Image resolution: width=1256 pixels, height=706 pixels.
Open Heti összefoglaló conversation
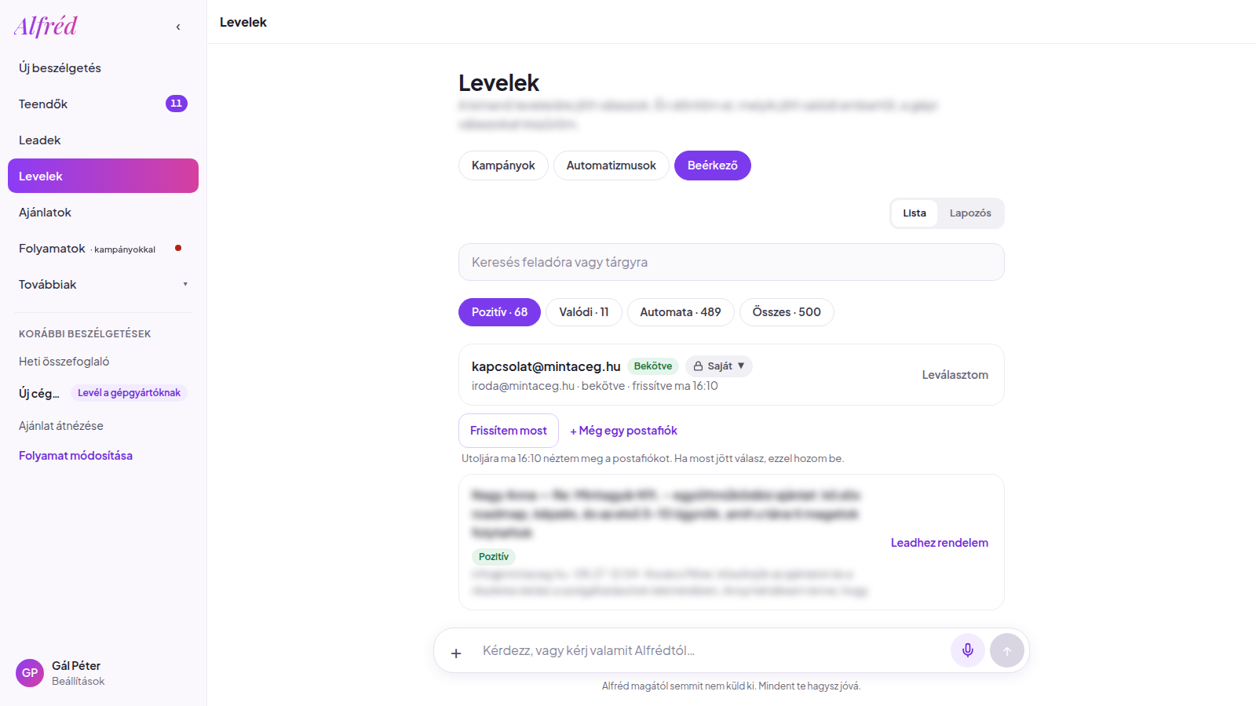64,362
